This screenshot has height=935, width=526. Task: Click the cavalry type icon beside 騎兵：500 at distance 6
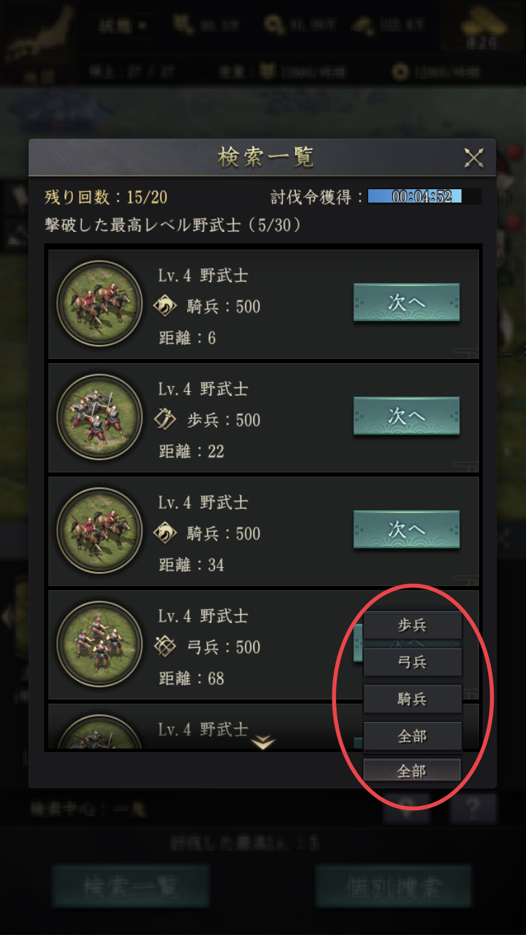click(166, 306)
